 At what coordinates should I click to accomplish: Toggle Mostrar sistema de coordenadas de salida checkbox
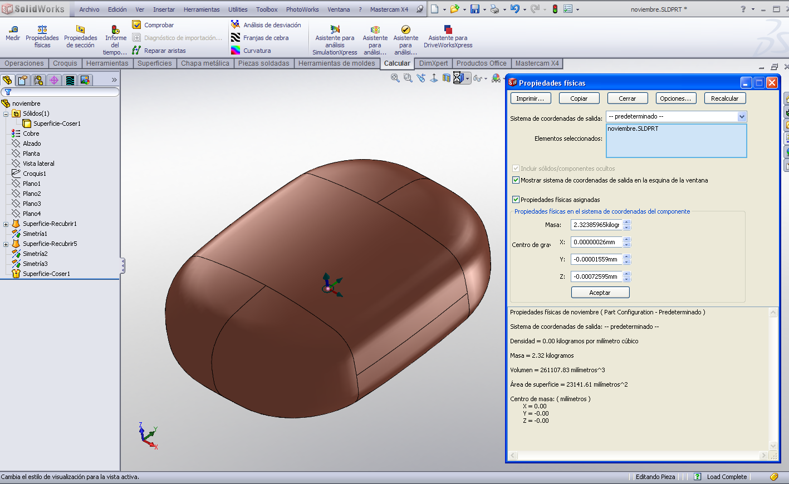click(516, 180)
